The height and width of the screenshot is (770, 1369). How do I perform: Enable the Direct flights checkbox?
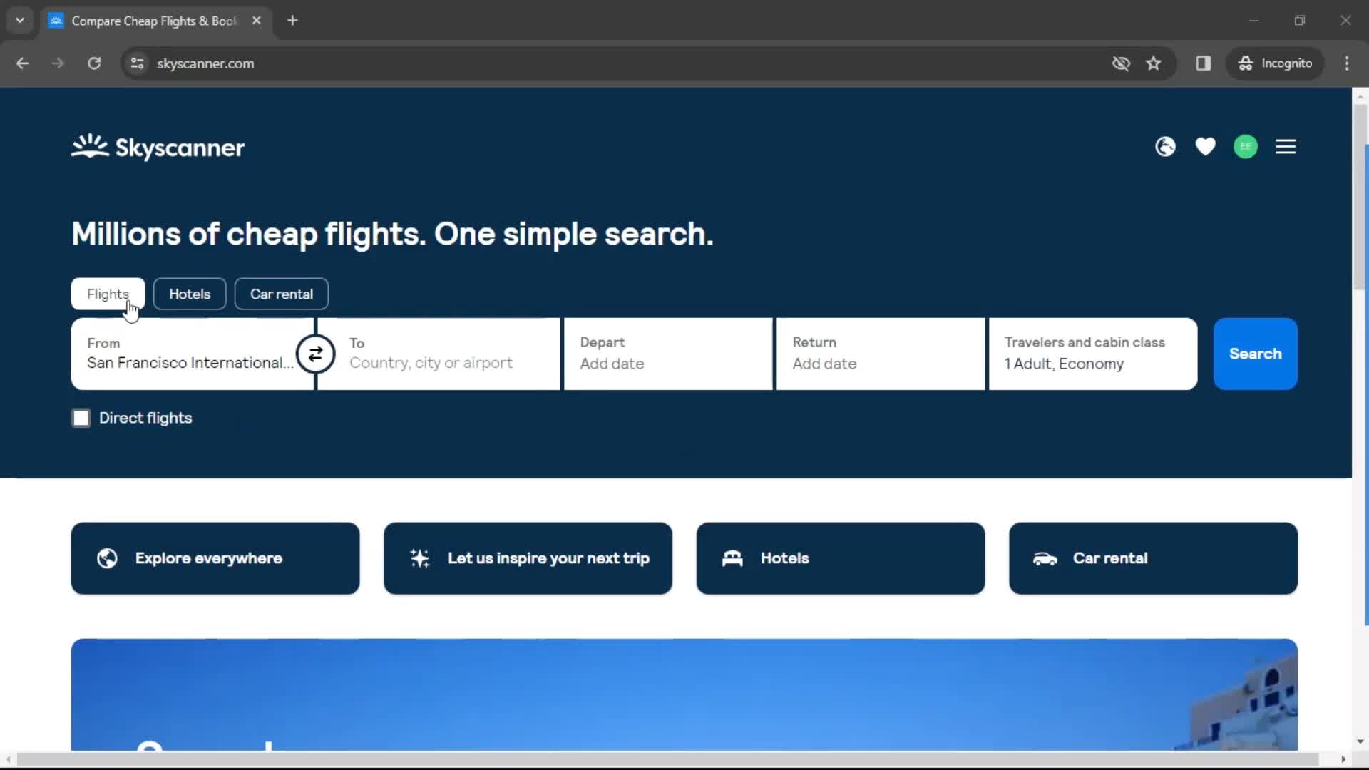pos(81,417)
